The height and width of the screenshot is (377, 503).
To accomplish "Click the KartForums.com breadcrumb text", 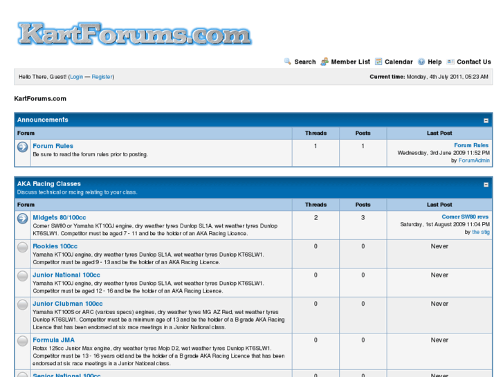I will tap(40, 98).
